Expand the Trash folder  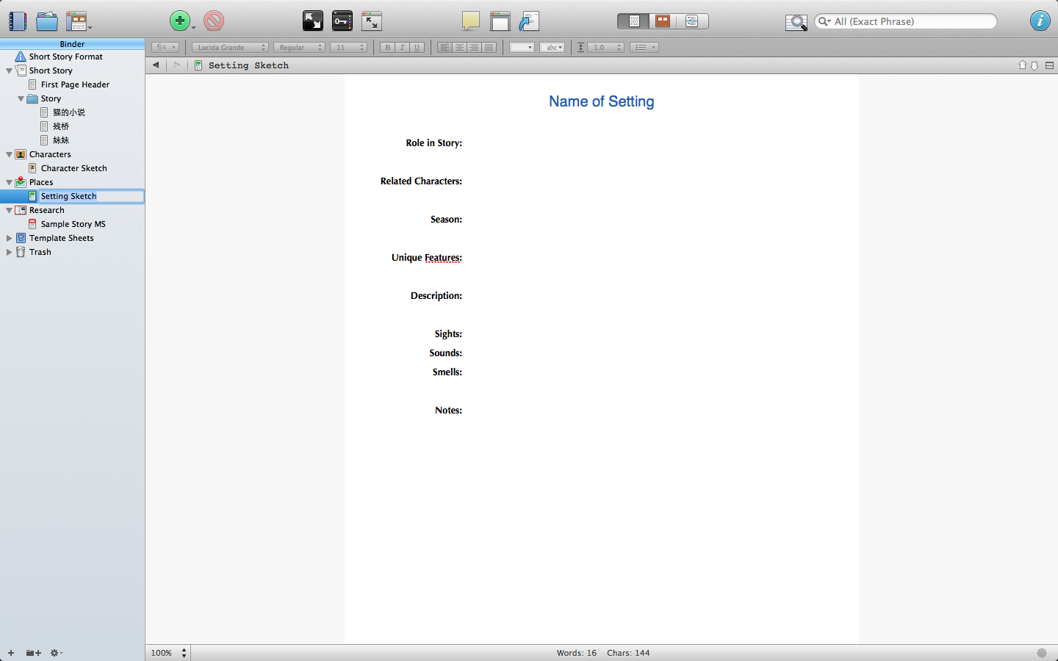pos(9,252)
